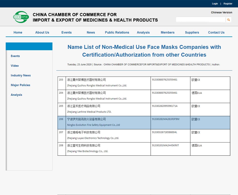Click '欧盟CE' in row 207
The height and width of the screenshot is (195, 238).
tap(196, 132)
